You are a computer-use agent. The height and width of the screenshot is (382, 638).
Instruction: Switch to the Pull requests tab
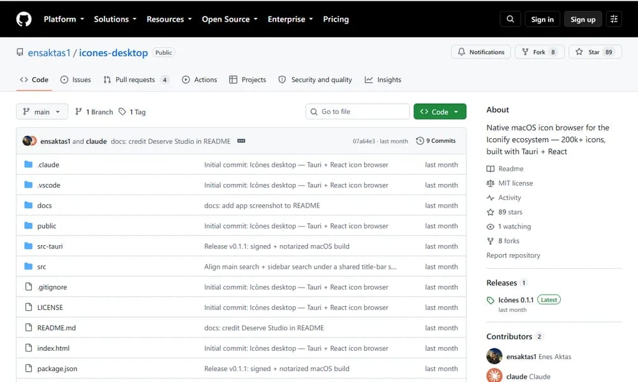135,80
